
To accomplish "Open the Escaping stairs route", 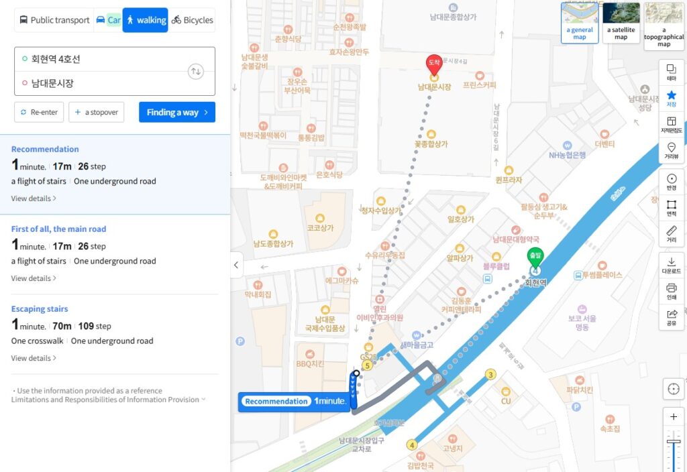I will coord(40,308).
